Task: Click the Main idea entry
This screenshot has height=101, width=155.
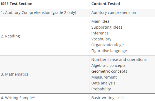Action: 100,21
